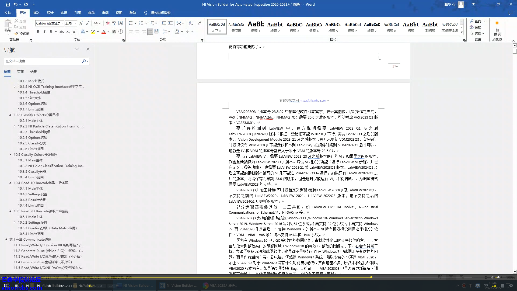Screen dimensions: 517x291
Task: Open the font name dropdown (Calibri)
Action: coord(62,23)
